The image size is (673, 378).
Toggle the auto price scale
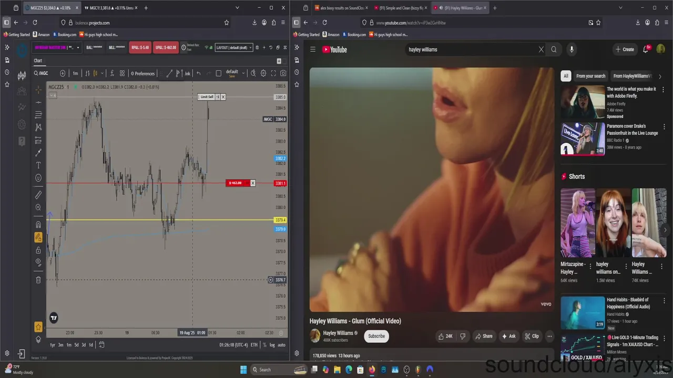pyautogui.click(x=281, y=345)
